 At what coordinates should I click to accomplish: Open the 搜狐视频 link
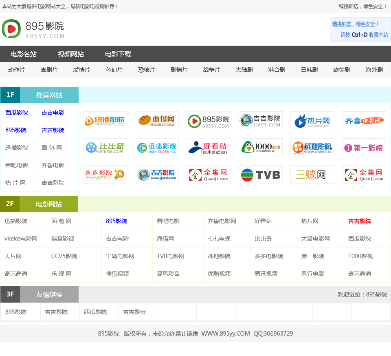pyautogui.click(x=117, y=274)
